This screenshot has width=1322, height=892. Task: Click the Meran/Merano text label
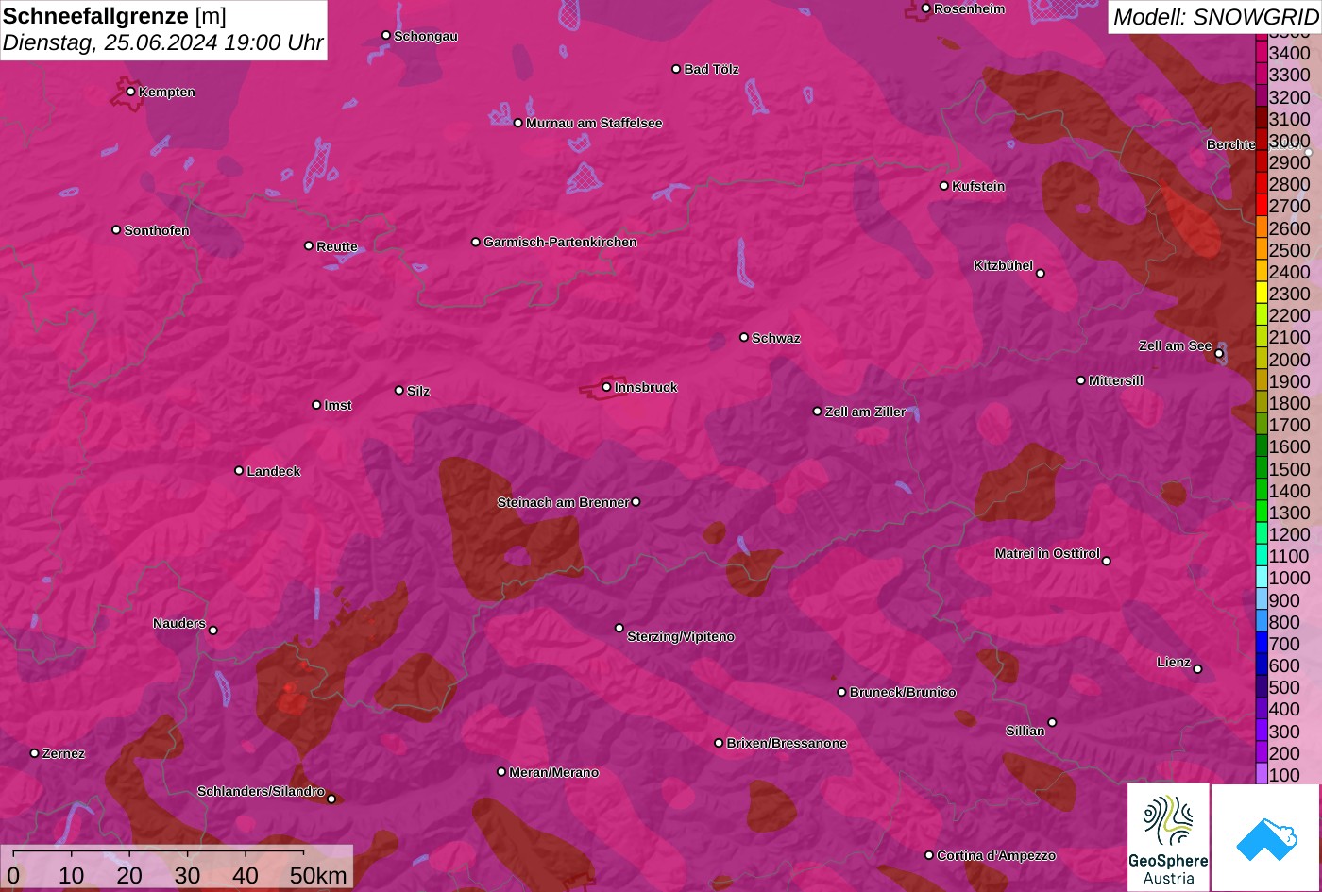pyautogui.click(x=554, y=772)
